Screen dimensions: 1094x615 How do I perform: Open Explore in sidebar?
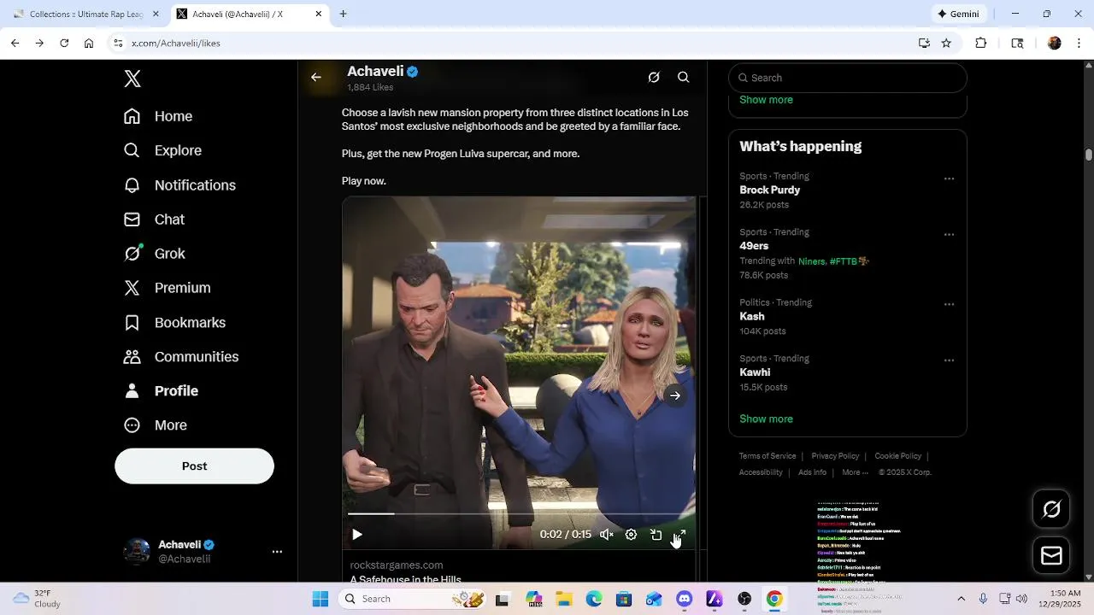pyautogui.click(x=162, y=150)
